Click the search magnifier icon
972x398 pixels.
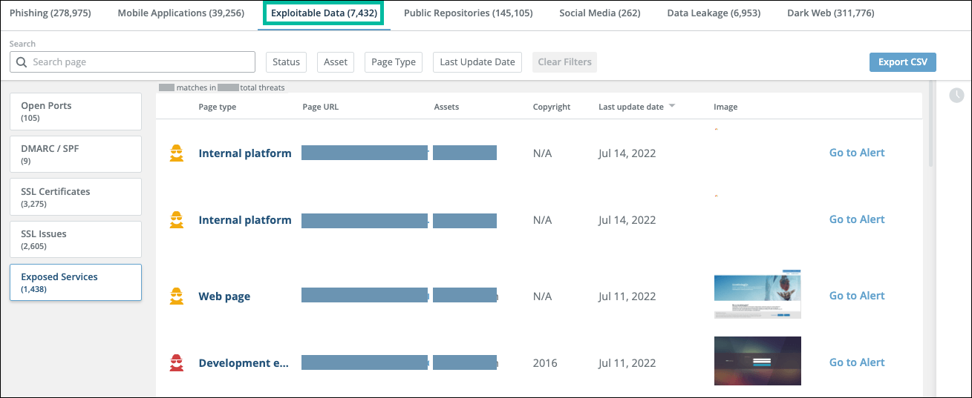click(22, 62)
